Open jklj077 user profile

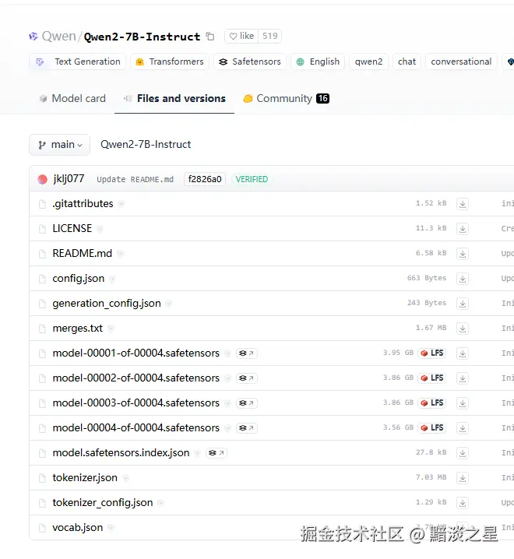coord(69,178)
